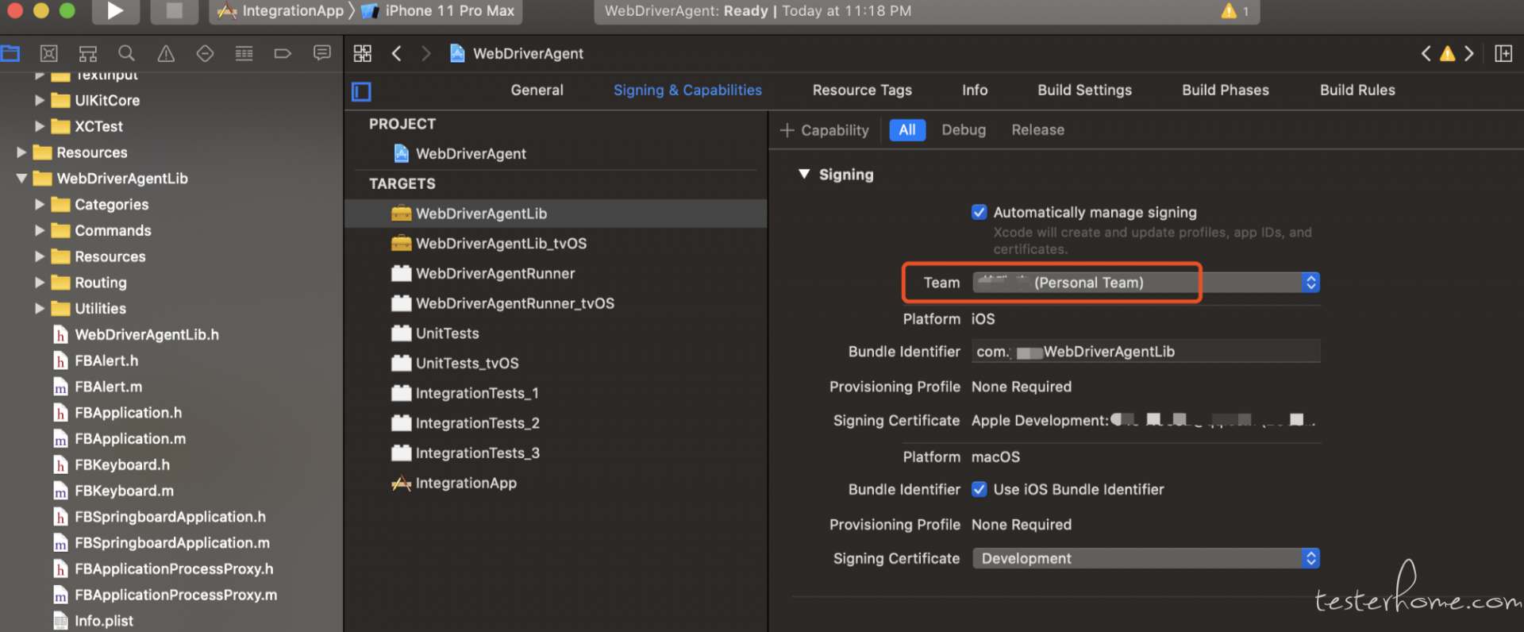Open the test navigator diamond icon
Image resolution: width=1524 pixels, height=632 pixels.
[205, 53]
